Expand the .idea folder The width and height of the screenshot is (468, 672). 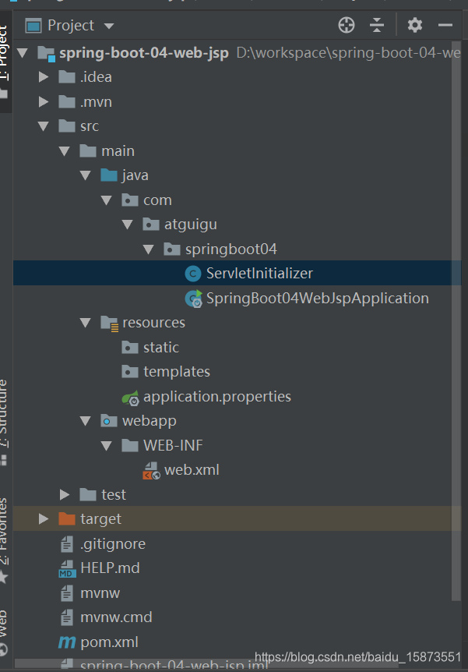44,76
